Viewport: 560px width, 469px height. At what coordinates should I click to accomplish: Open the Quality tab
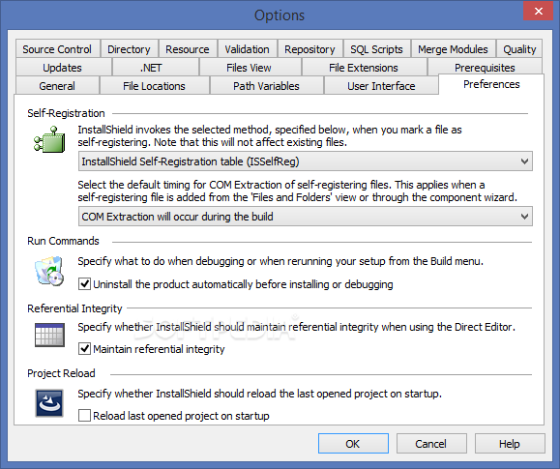pos(519,49)
